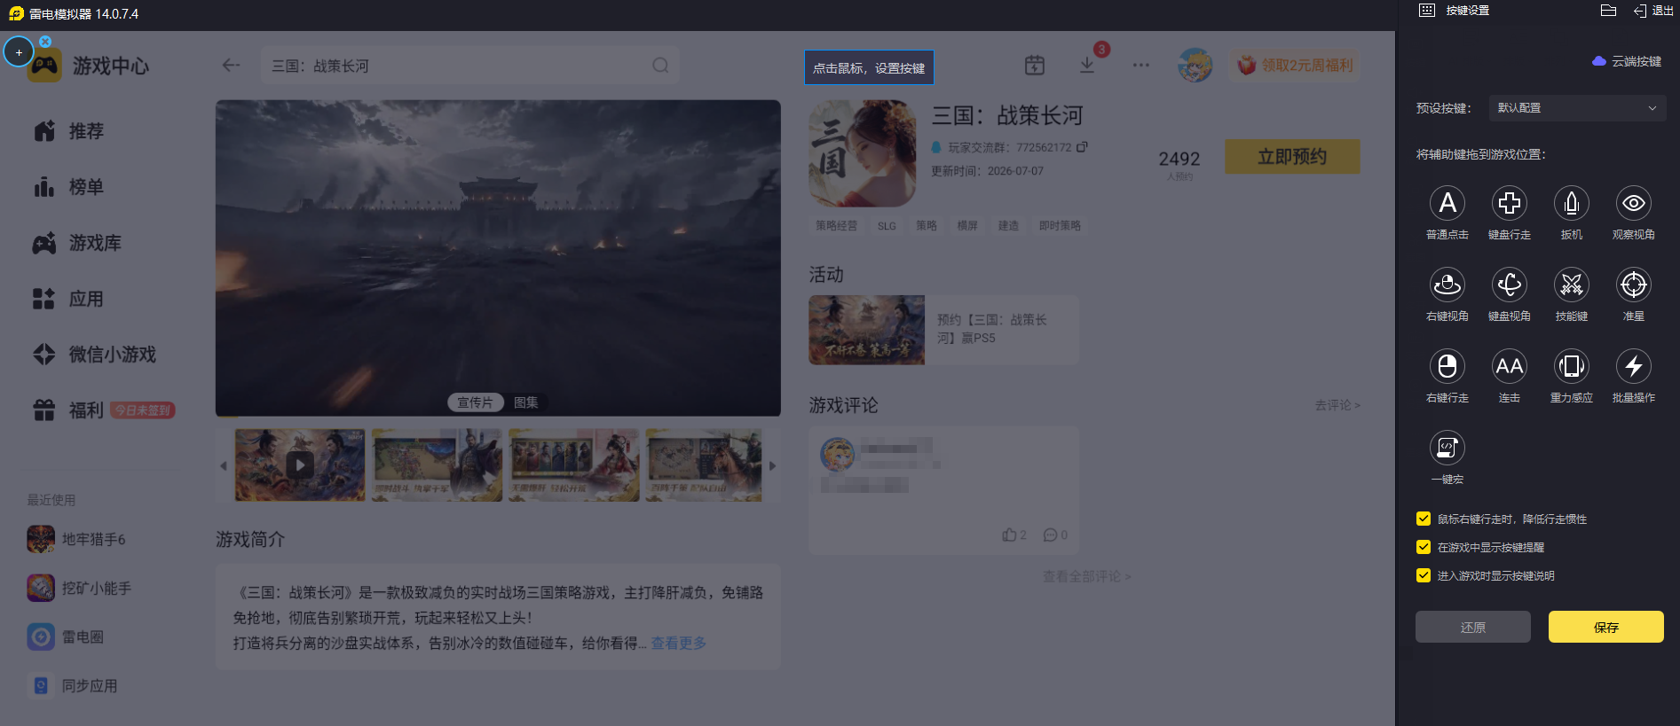This screenshot has width=1680, height=726.
Task: Open the downloads icon with badge
Action: 1087,65
